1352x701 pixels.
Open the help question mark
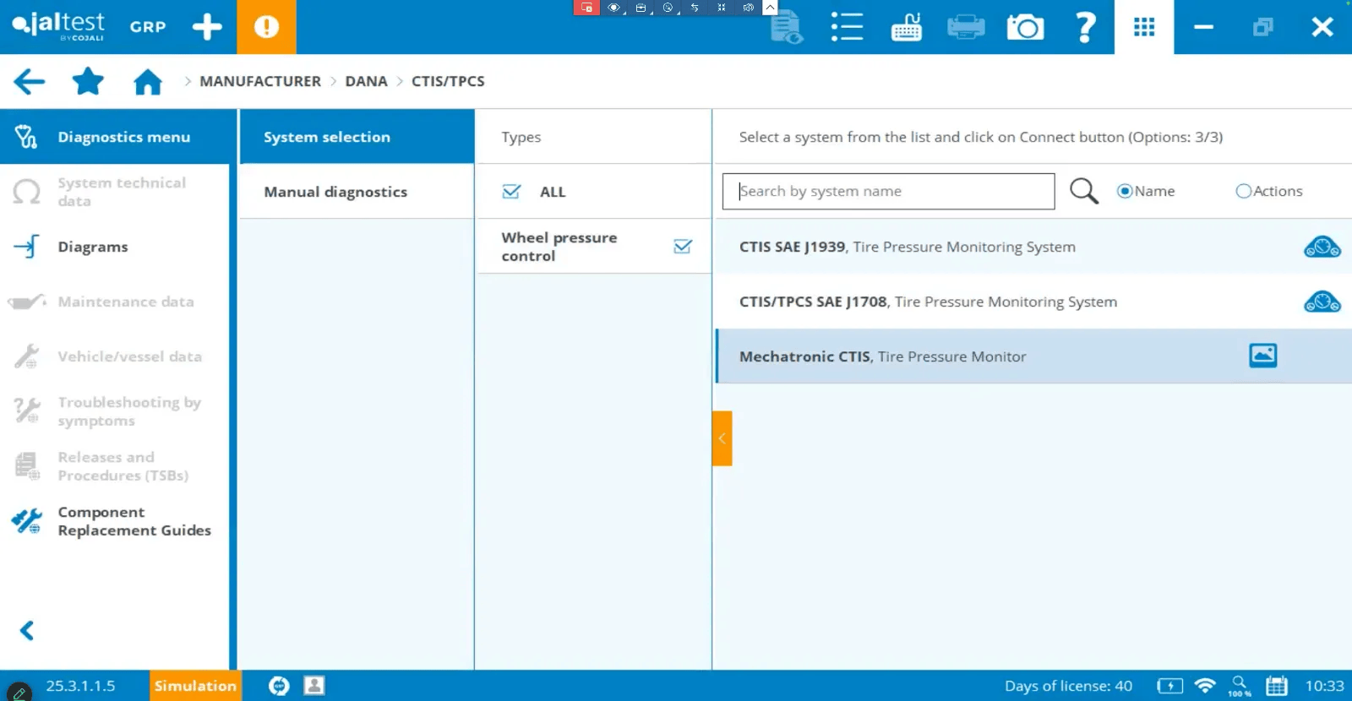pyautogui.click(x=1085, y=27)
